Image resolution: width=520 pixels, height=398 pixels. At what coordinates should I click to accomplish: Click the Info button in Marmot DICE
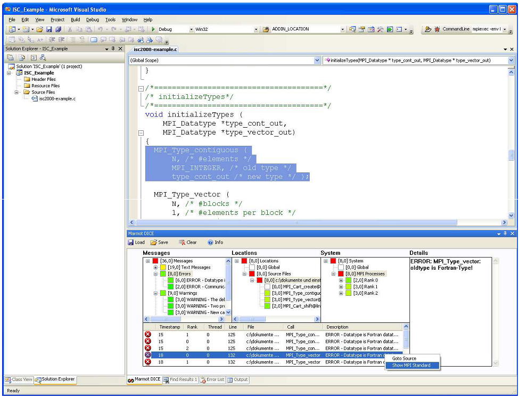(215, 243)
